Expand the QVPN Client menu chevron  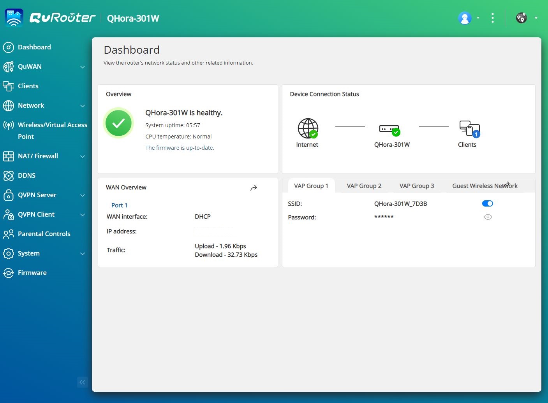83,215
